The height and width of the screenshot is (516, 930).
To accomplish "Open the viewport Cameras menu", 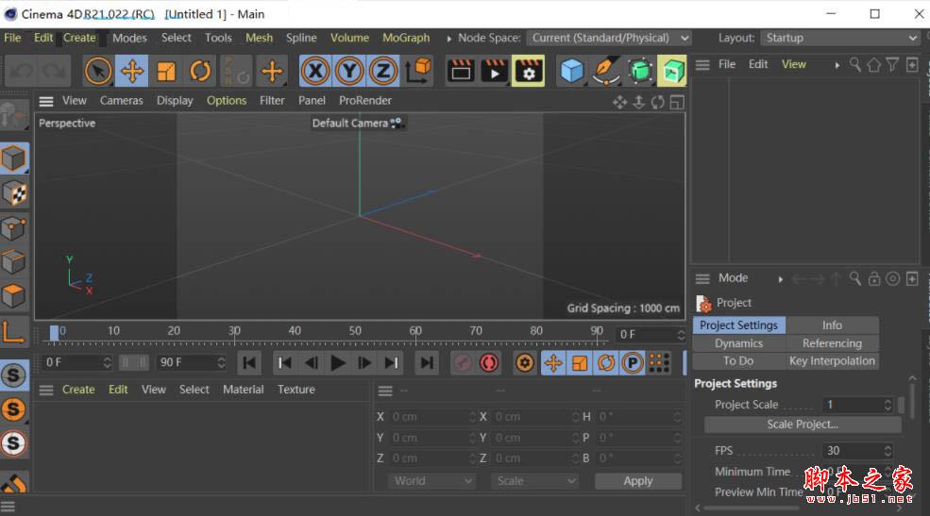I will click(x=122, y=101).
